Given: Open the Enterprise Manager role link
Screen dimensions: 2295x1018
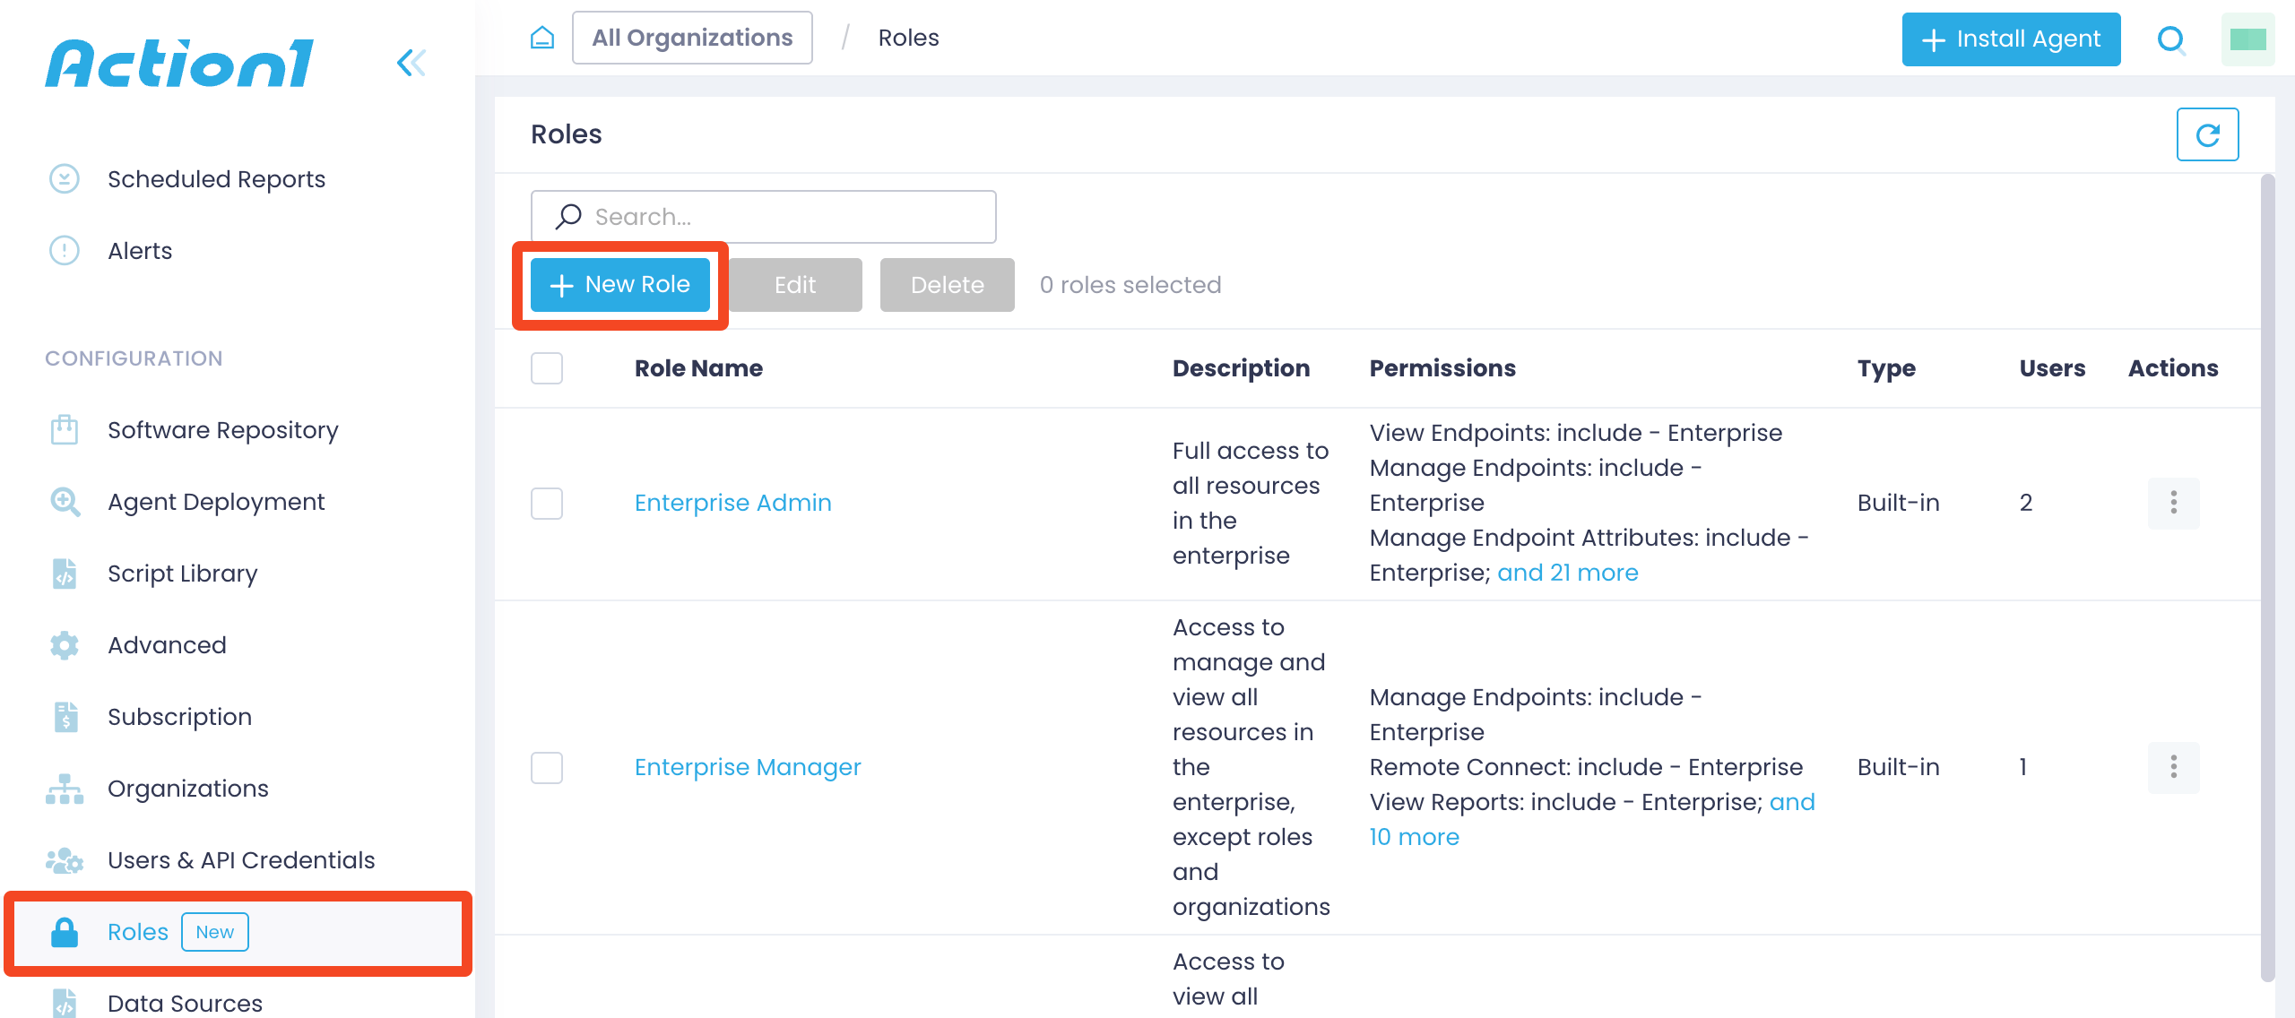Looking at the screenshot, I should (x=748, y=767).
